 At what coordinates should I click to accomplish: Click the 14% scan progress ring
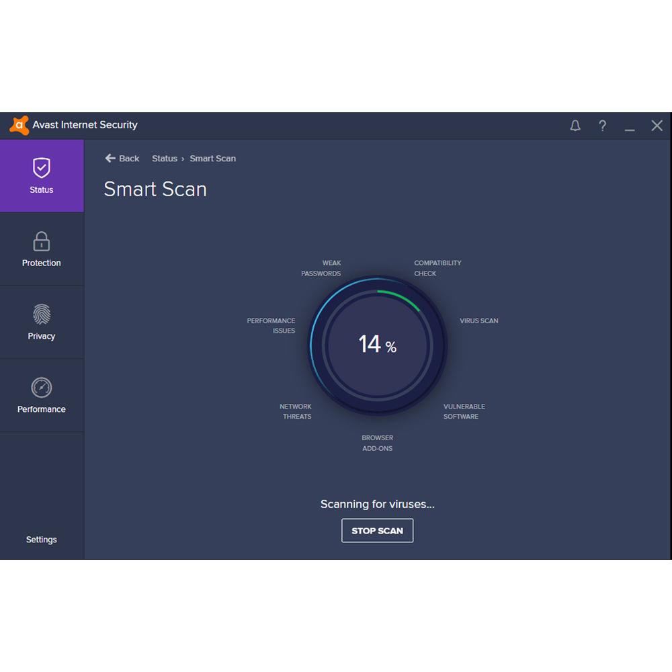[x=377, y=344]
